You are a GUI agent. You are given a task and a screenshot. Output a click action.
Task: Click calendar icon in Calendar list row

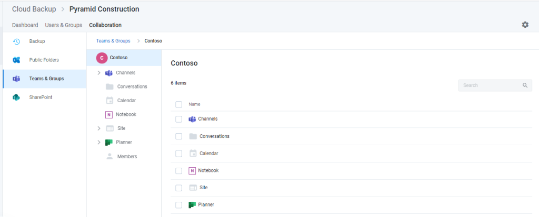pos(193,154)
